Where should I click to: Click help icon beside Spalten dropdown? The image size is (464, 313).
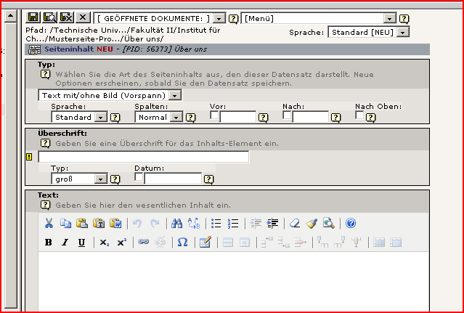click(190, 118)
